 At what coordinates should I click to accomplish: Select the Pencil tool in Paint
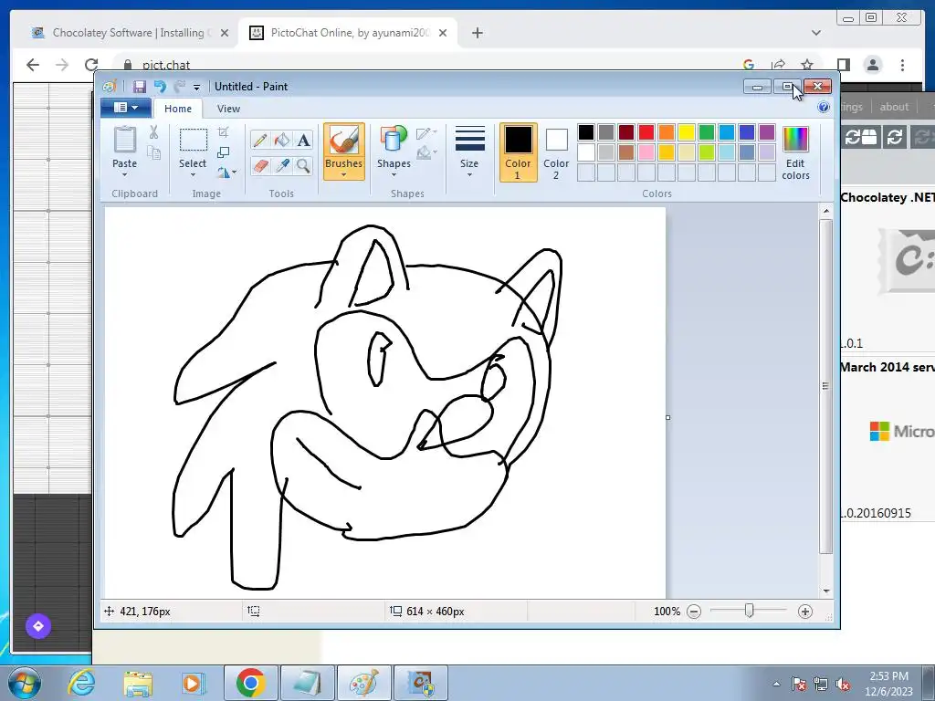coord(260,140)
